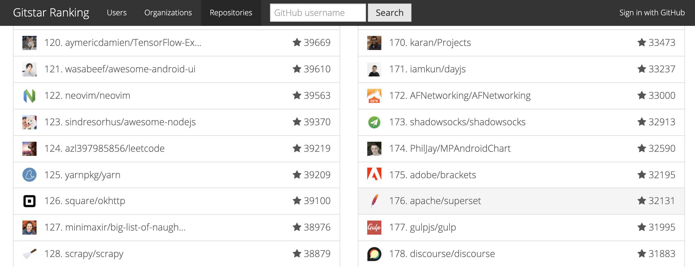Click the Apache feather icon for superset
Screen dimensions: 695x267
373,201
